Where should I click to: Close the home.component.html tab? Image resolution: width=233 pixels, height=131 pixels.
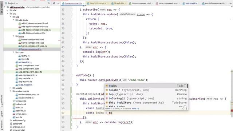pos(152,3)
